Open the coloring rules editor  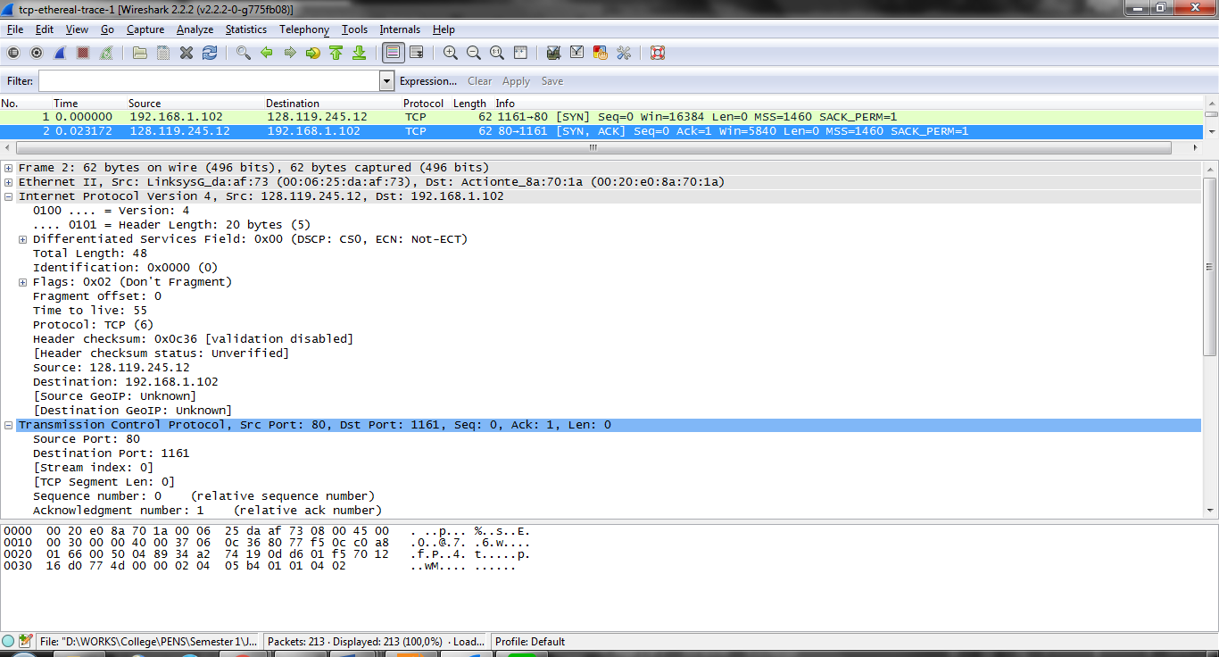coord(599,53)
